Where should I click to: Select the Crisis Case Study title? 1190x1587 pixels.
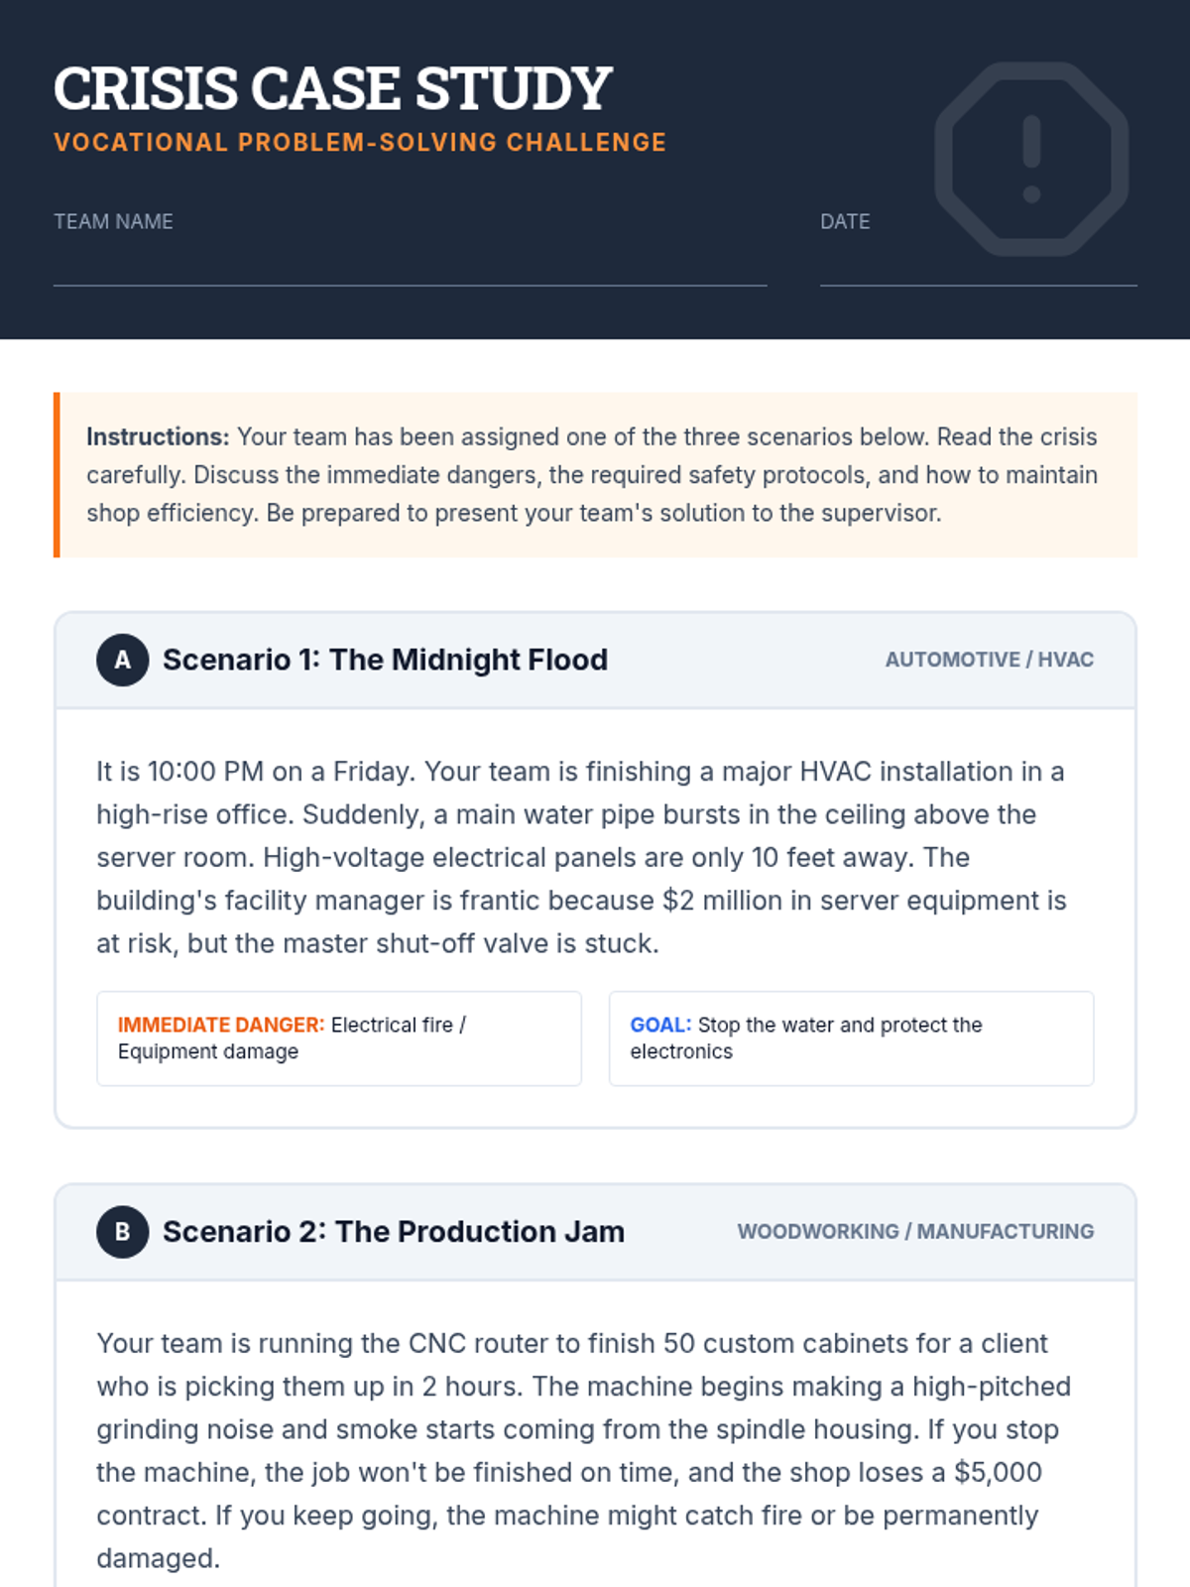coord(332,88)
